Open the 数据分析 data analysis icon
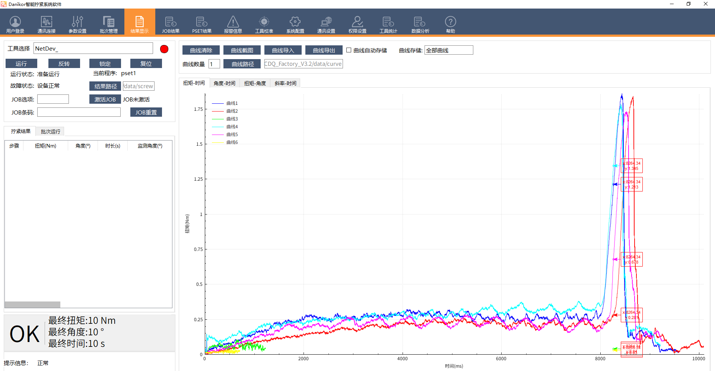The height and width of the screenshot is (371, 715). pyautogui.click(x=420, y=25)
